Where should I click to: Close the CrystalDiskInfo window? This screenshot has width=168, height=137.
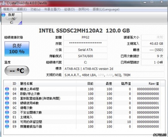(x=162, y=2)
